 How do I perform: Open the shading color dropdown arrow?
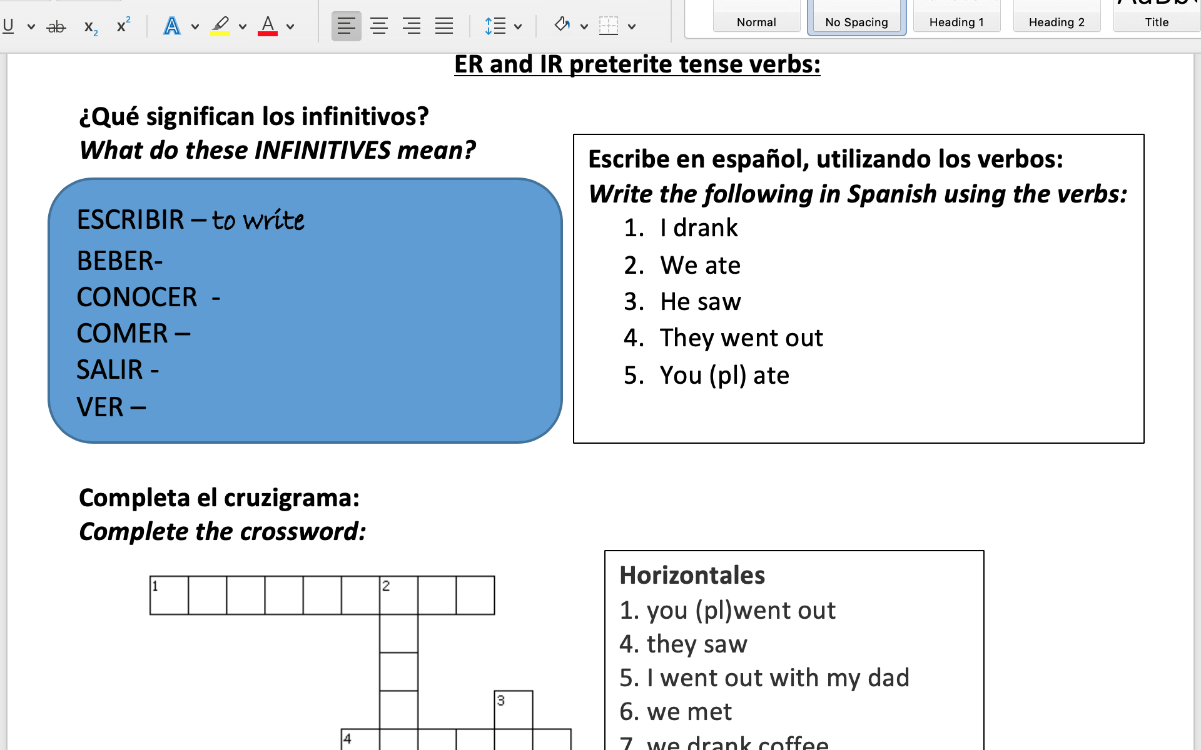click(584, 27)
